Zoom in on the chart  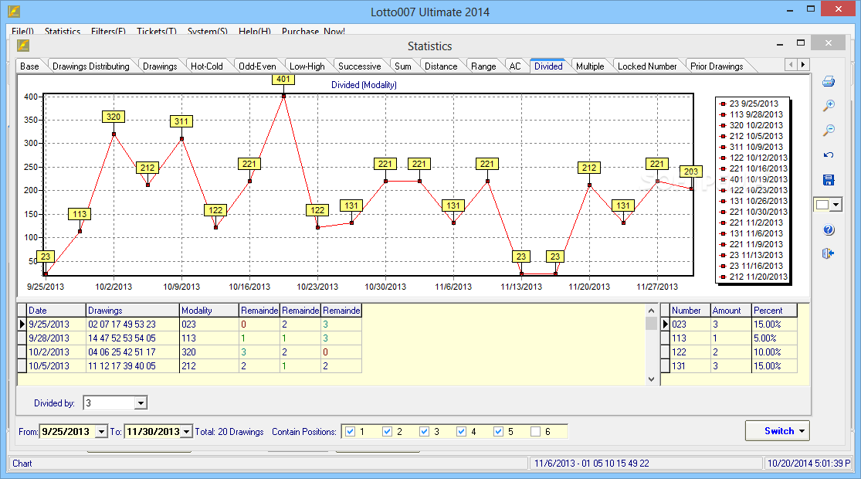[829, 106]
